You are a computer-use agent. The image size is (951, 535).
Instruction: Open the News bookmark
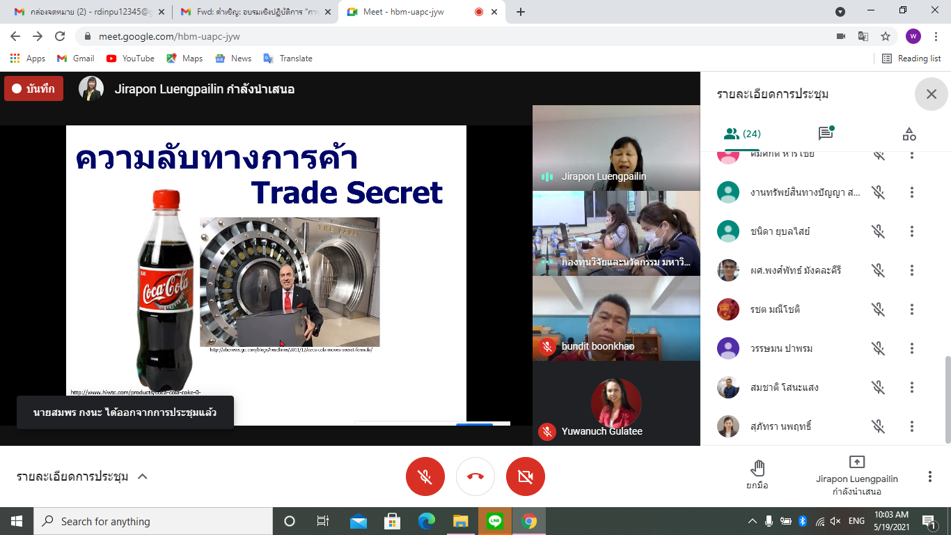(233, 59)
